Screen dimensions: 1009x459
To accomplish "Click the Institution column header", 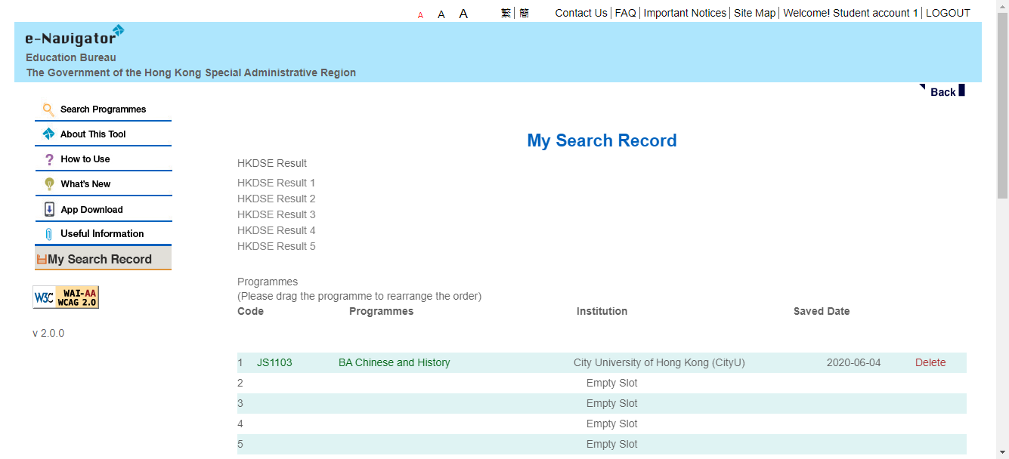I will (x=602, y=311).
